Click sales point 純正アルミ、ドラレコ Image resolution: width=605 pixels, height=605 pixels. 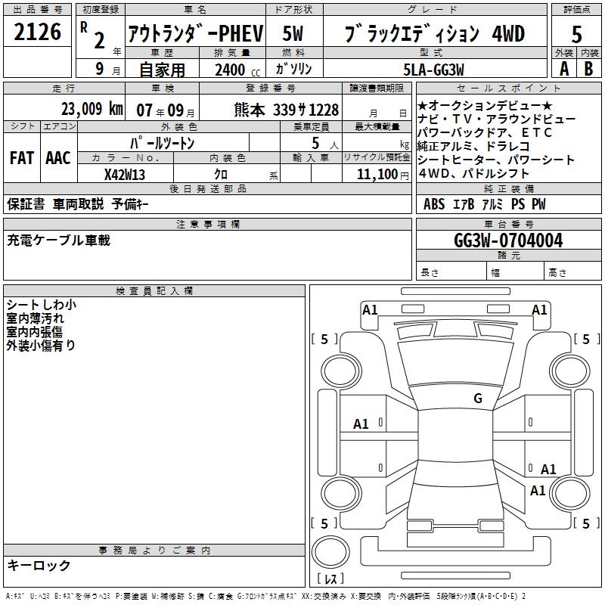(474, 146)
